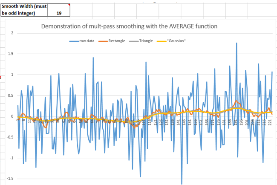The height and width of the screenshot is (185, 277).
Task: Click the tallest blue raw data peak
Action: click(236, 43)
